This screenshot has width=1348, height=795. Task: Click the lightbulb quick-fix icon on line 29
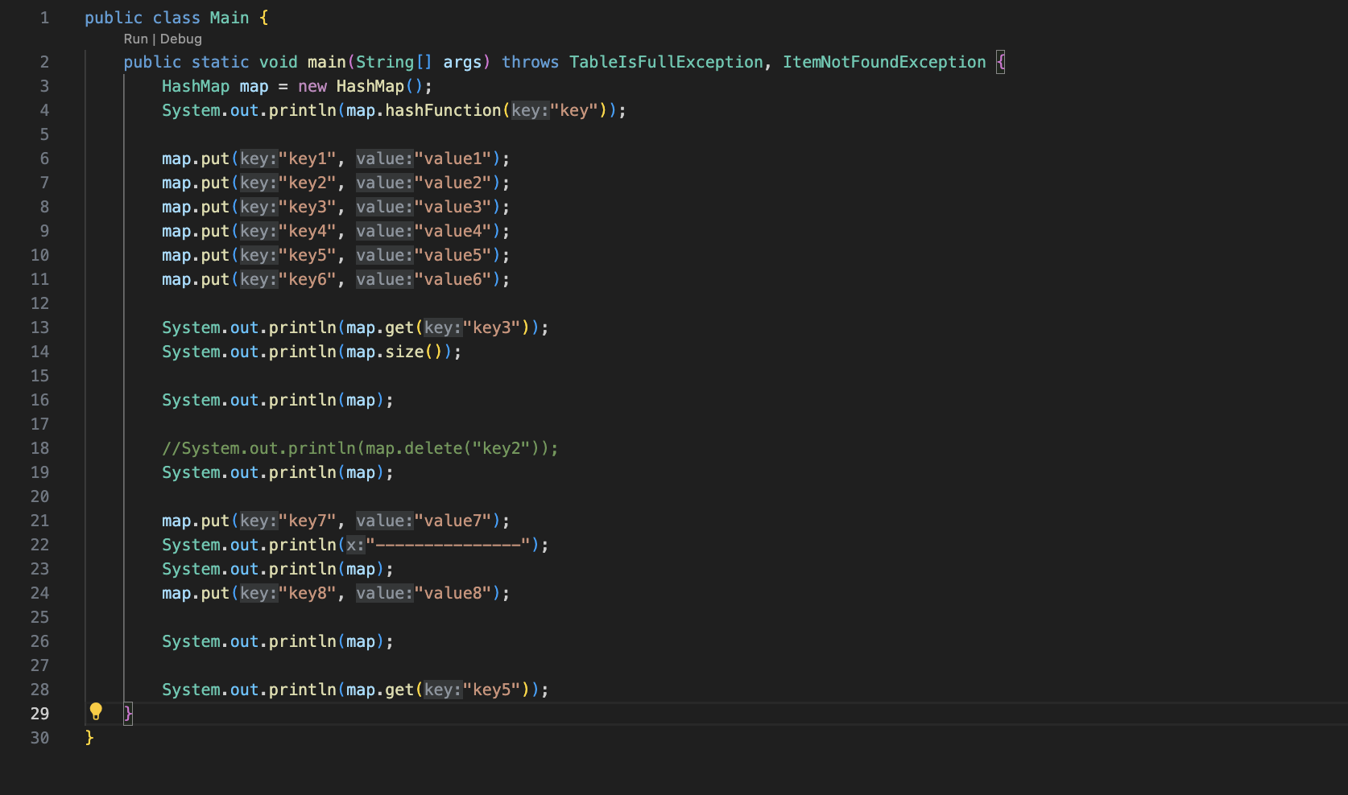click(x=97, y=711)
